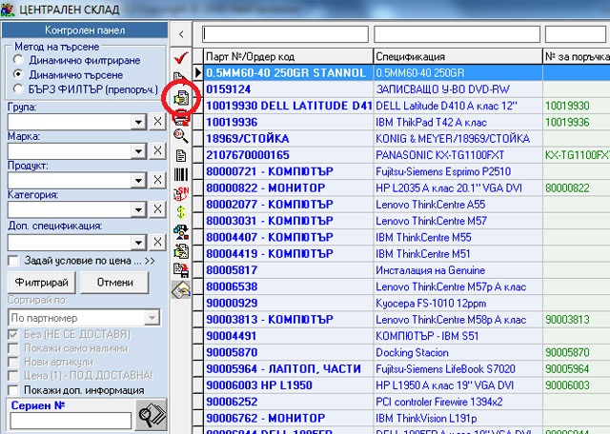Click the PCI controler Firewire 1394x2 cell
Screen dimensions: 610x434
pos(457,402)
